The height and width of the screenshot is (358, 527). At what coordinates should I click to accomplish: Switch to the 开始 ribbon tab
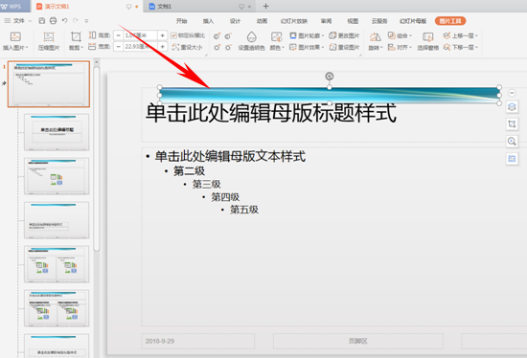(181, 21)
